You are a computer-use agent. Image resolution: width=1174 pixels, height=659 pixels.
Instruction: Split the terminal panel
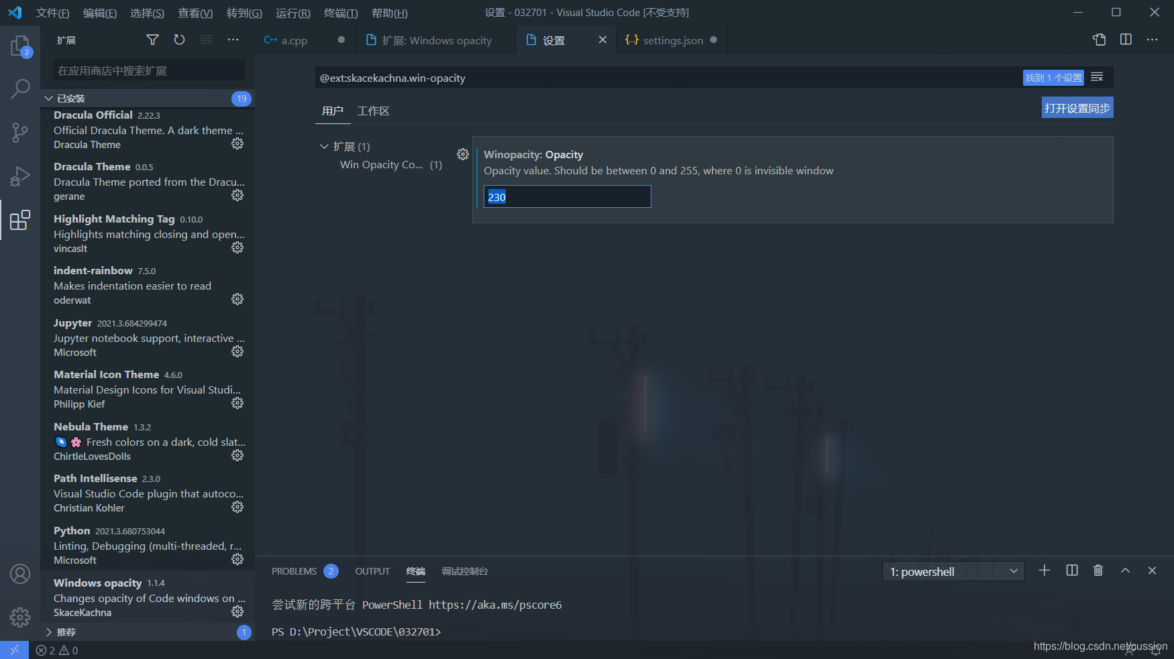tap(1072, 571)
